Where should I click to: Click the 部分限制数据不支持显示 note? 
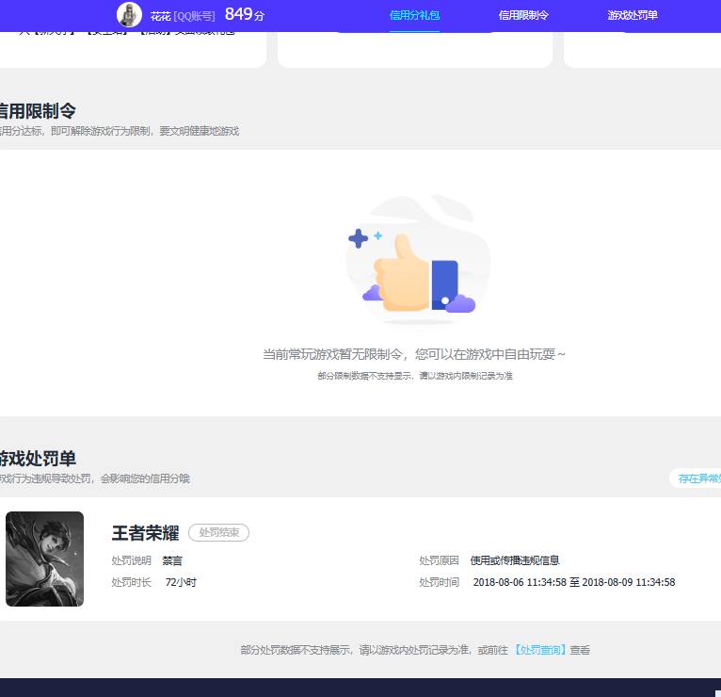tap(415, 376)
